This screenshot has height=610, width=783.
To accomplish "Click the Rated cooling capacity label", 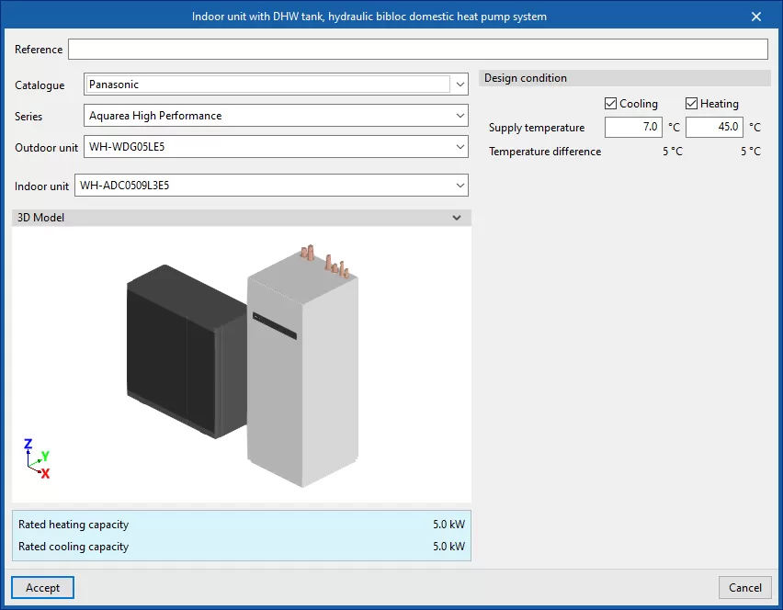I will point(74,547).
